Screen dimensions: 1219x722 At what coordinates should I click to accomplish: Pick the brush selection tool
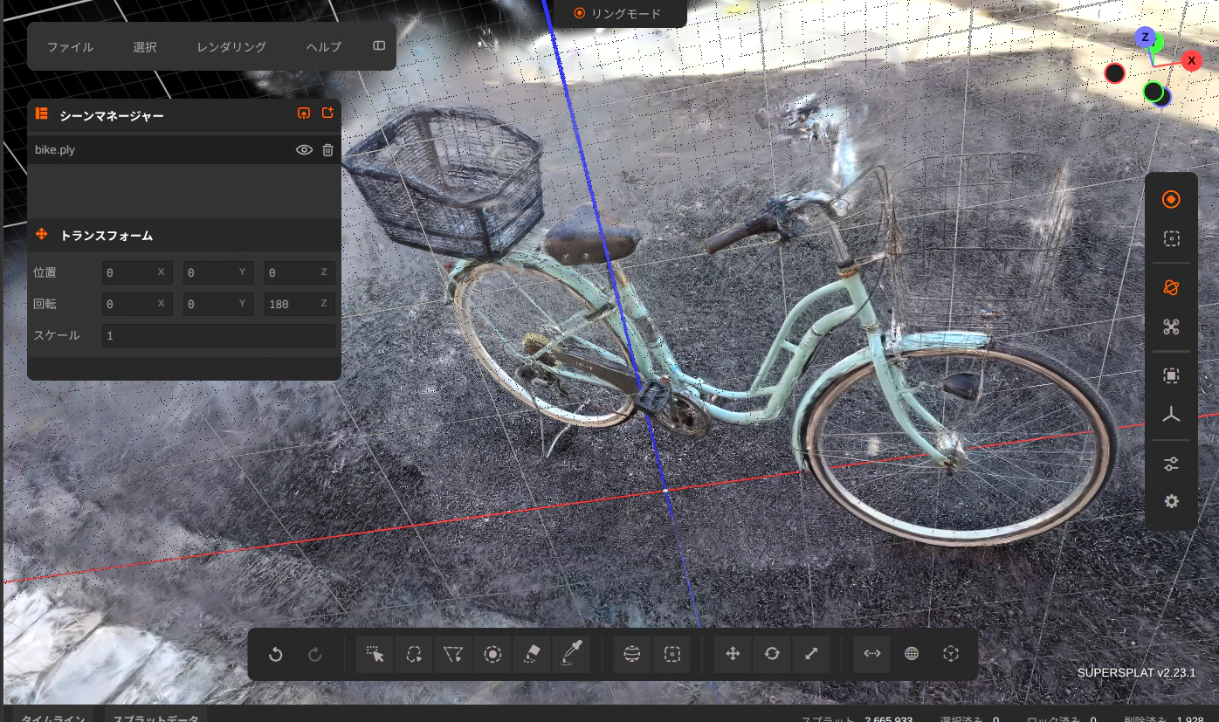click(x=492, y=654)
